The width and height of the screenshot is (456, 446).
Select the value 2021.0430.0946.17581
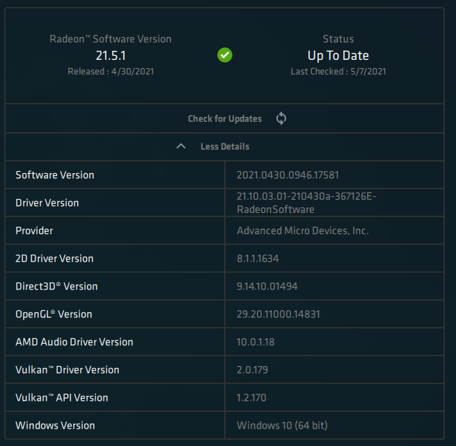tap(288, 175)
